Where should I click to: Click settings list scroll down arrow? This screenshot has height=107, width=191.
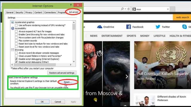click(74, 62)
